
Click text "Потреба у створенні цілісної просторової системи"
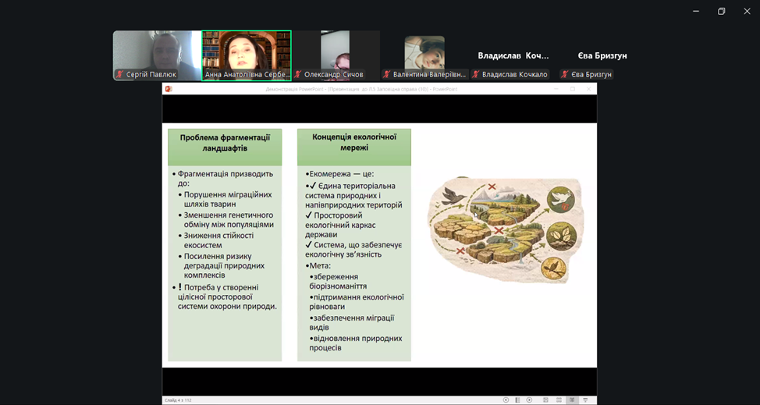(x=220, y=297)
